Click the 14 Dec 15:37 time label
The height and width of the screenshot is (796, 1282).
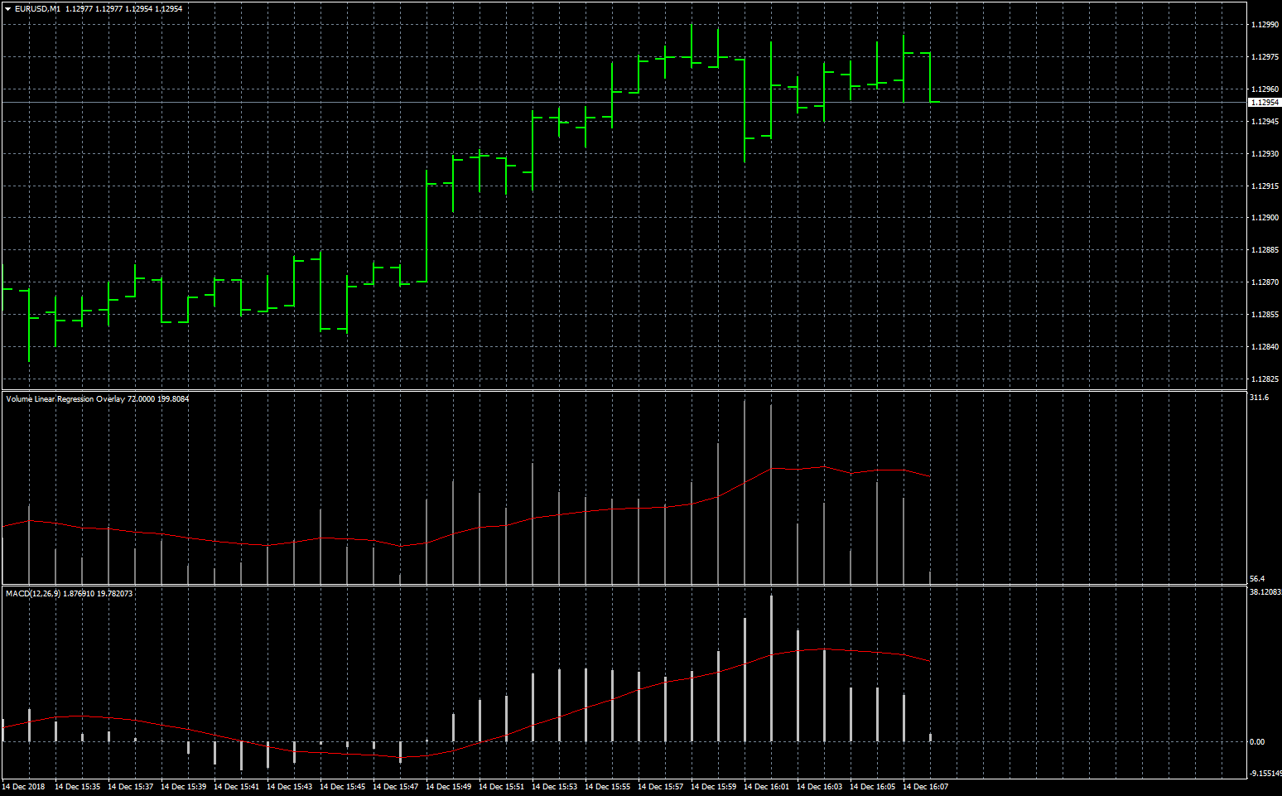(130, 787)
